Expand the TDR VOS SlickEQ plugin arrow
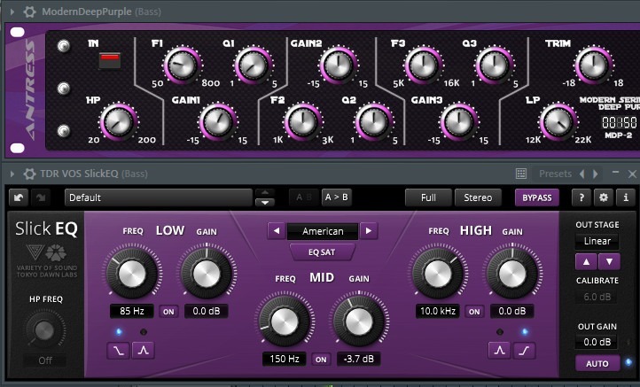The image size is (640, 387). point(12,174)
